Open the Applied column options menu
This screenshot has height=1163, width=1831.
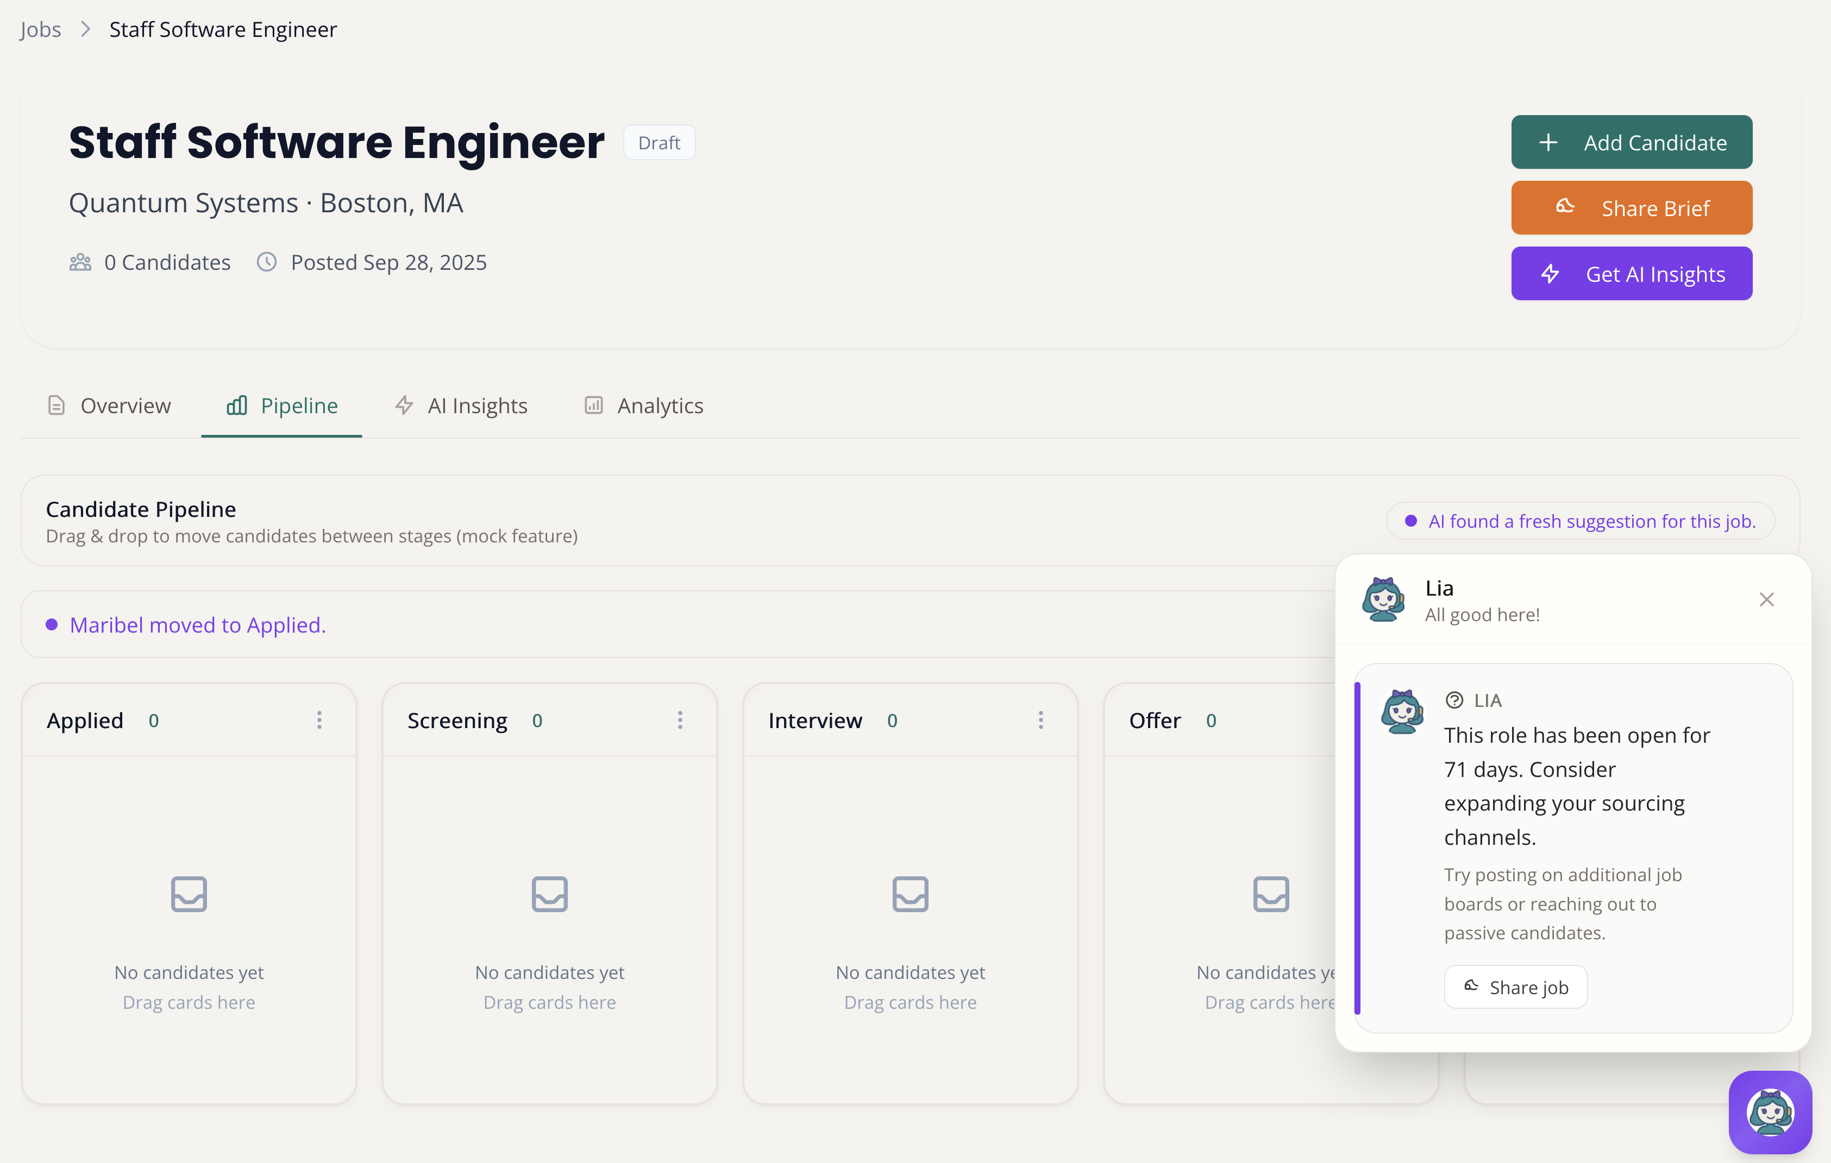point(319,719)
